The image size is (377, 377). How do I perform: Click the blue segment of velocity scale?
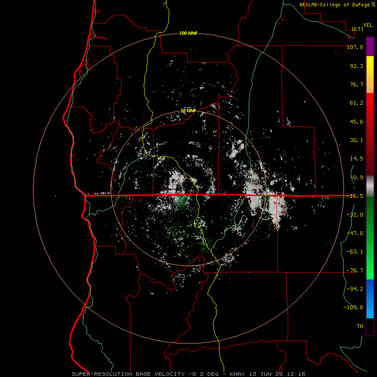click(x=370, y=299)
